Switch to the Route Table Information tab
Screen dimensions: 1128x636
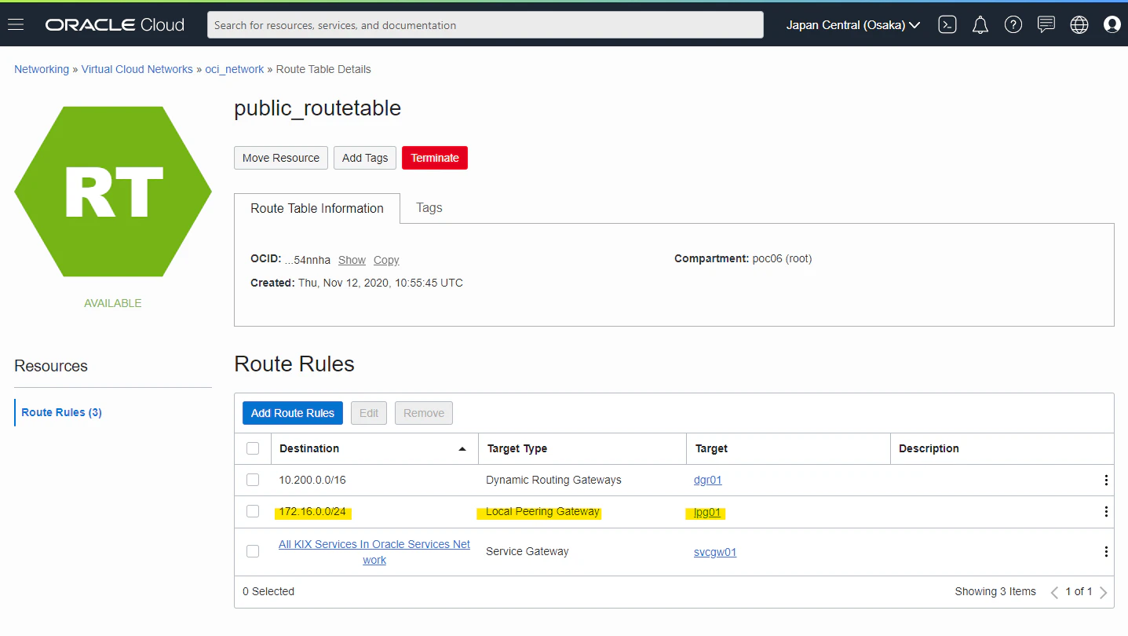317,208
